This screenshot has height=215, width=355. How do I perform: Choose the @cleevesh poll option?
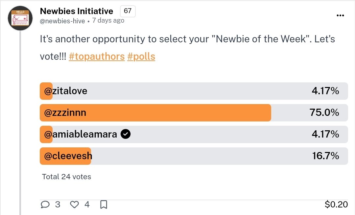[x=194, y=156]
